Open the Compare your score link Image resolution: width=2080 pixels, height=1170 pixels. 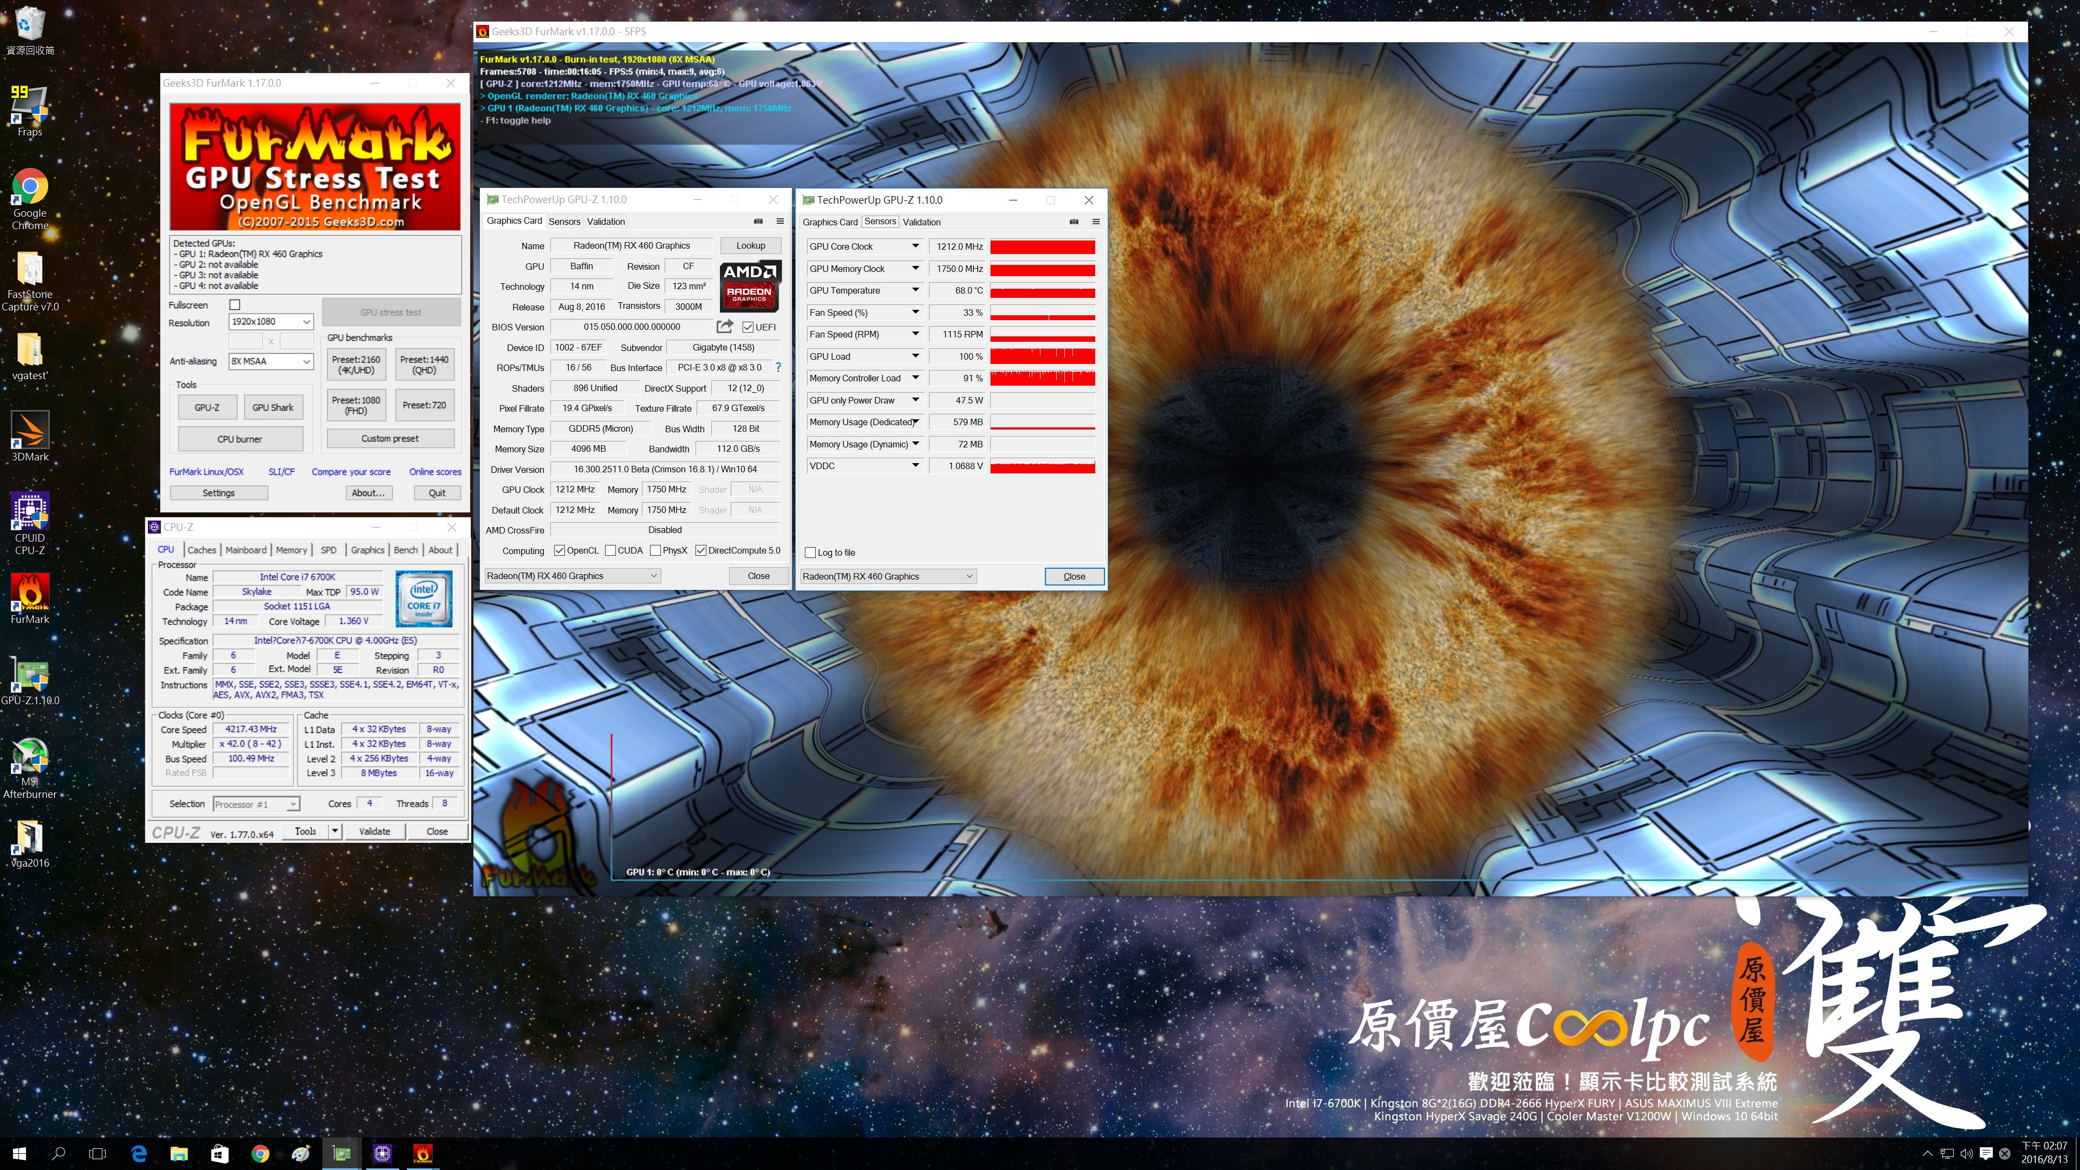click(351, 472)
